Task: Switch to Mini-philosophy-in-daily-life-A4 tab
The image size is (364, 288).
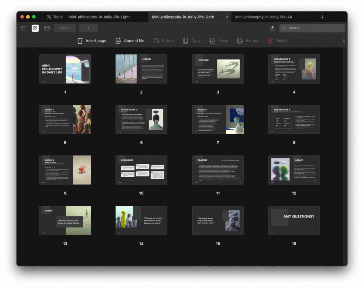Action: [x=263, y=17]
